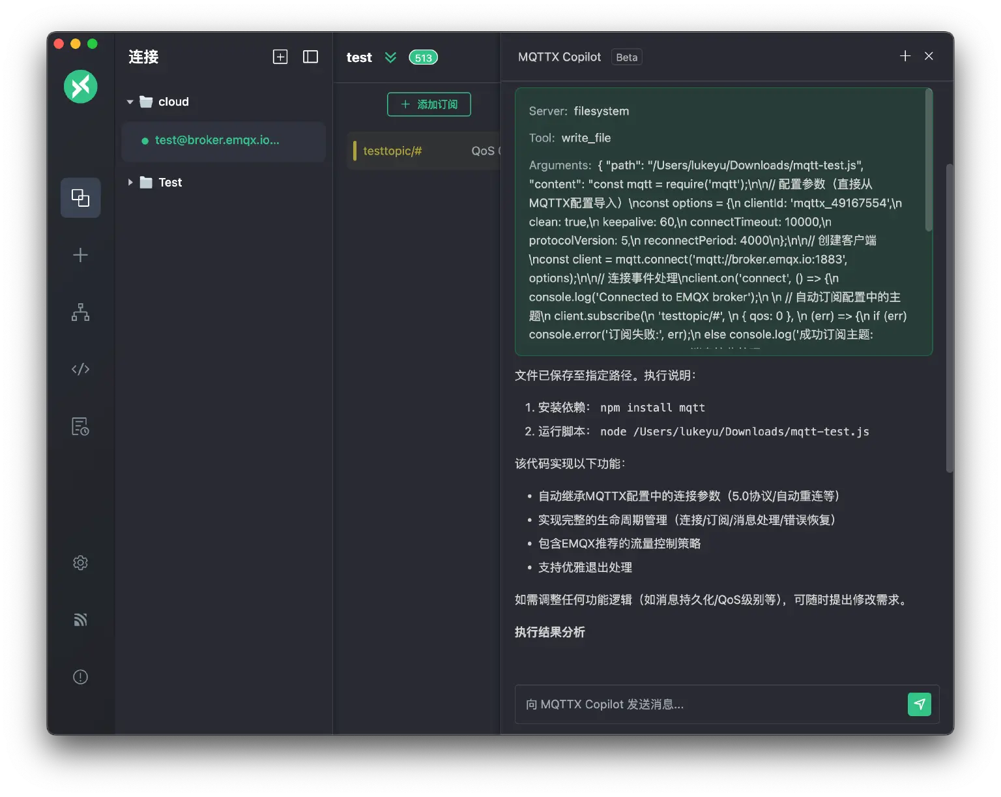1001x797 pixels.
Task: Toggle the connection list layout panel icon
Action: pyautogui.click(x=311, y=57)
